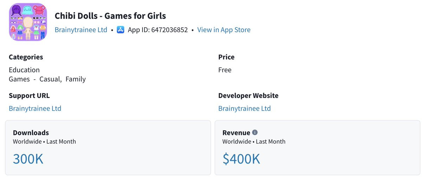This screenshot has width=422, height=178.
Task: Select the Family game category
Action: pos(76,79)
